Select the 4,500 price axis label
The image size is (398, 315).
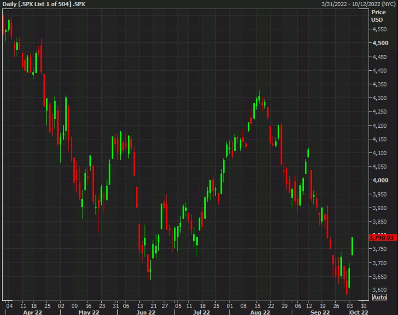tap(380, 43)
